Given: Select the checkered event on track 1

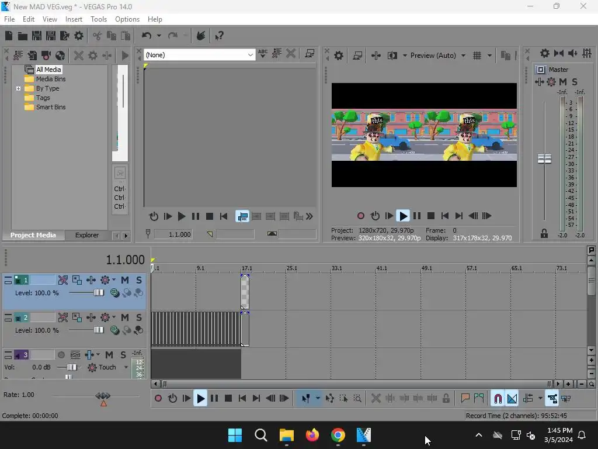Looking at the screenshot, I should (245, 292).
